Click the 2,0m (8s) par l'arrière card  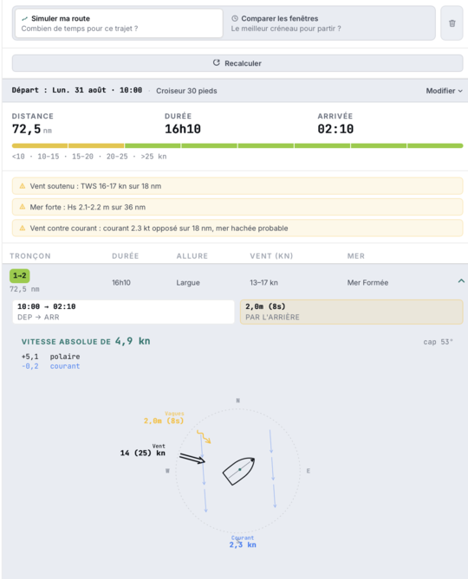coord(351,312)
